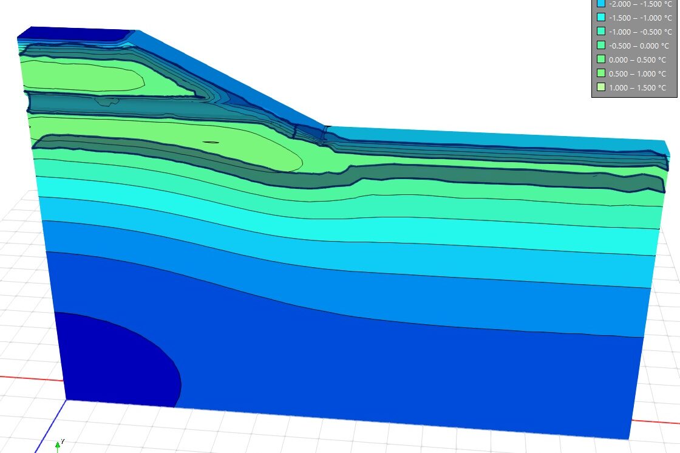Select the legend label "-1.000 – -0.500 °C"
680x453 pixels.
[640, 32]
